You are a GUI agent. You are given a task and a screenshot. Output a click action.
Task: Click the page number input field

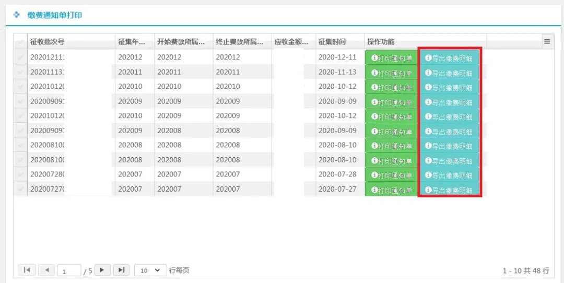coord(69,270)
